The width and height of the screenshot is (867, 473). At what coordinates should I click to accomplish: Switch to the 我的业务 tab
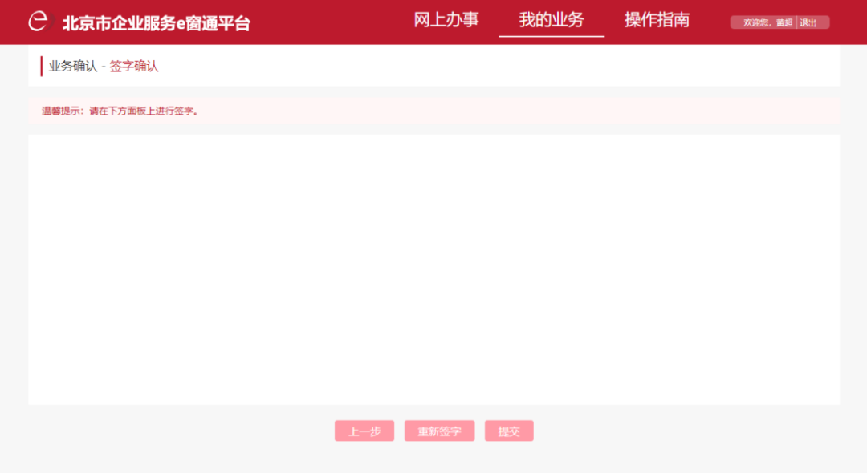point(552,20)
